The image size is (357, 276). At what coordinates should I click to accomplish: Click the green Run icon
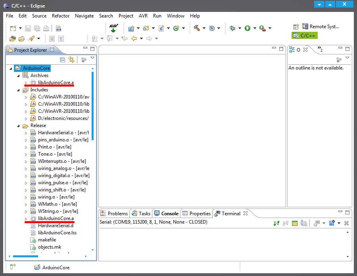[247, 28]
